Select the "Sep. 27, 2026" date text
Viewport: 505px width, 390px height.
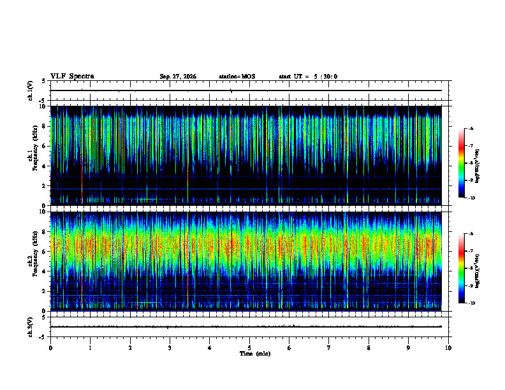coord(178,76)
